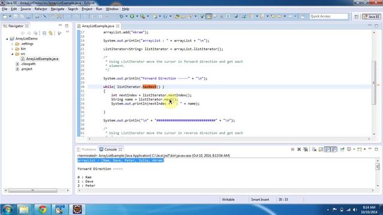Select the ArrayListExample.java editor tab
The image size is (383, 215).
click(x=98, y=26)
